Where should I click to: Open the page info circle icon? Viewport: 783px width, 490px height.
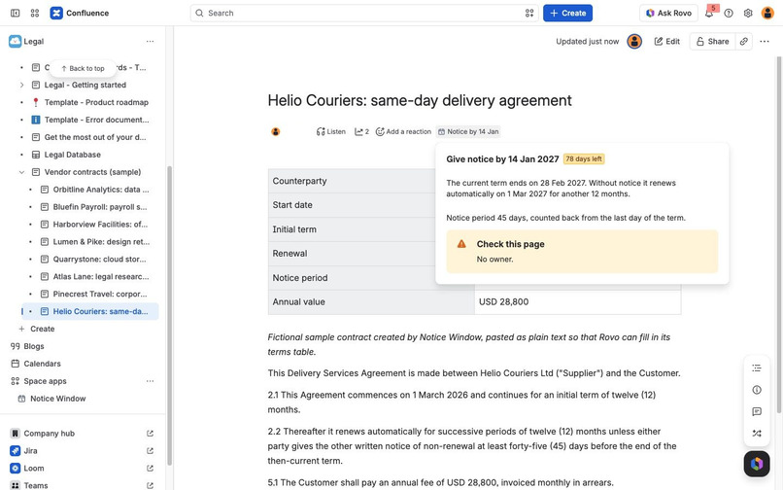tap(757, 390)
